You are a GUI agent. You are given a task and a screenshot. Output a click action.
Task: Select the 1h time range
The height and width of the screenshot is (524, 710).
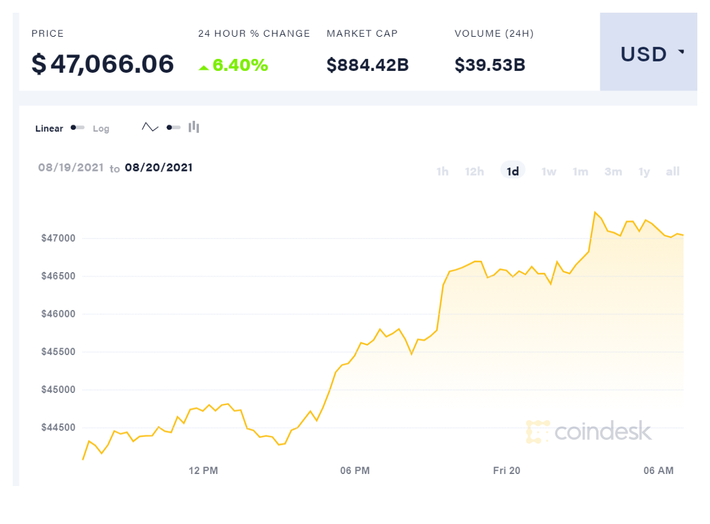tap(442, 172)
